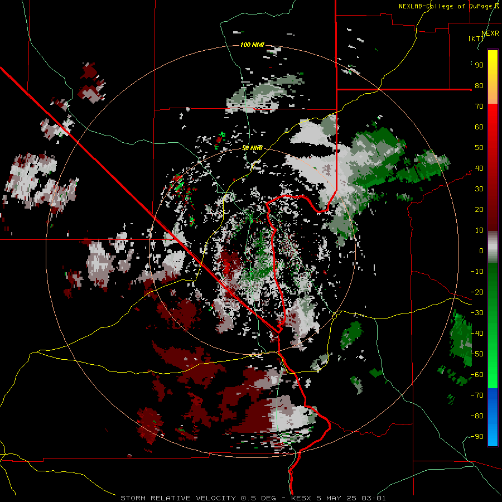Click the gray zero-velocity band of the color scale
This screenshot has height=502, width=502.
[x=493, y=248]
